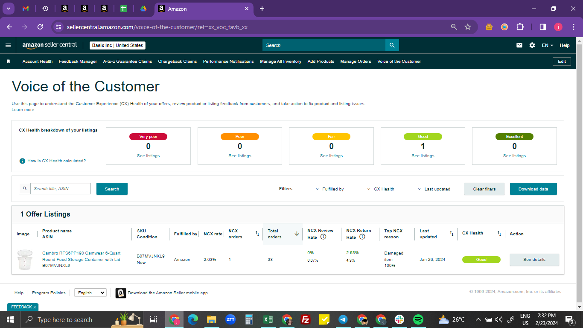Open FileZilla from the Windows taskbar
Image resolution: width=583 pixels, height=328 pixels.
pos(306,319)
